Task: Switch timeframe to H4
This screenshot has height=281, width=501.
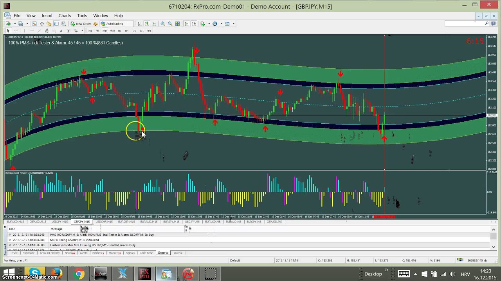Action: click(127, 31)
